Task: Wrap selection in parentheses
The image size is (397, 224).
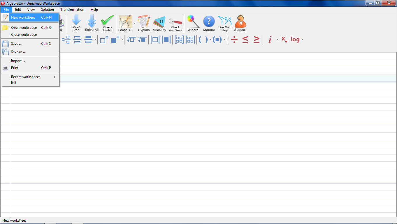Action: click(x=217, y=40)
